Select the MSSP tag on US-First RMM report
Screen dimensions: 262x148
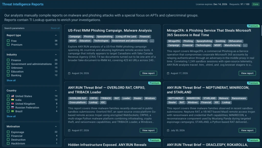[x=73, y=41]
